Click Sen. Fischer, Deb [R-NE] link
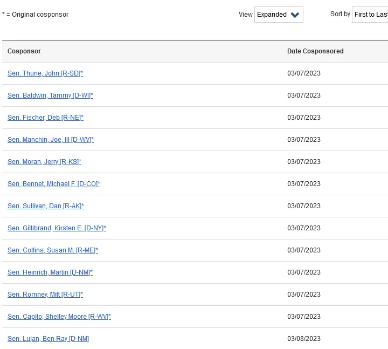Image resolution: width=388 pixels, height=349 pixels. (x=45, y=118)
